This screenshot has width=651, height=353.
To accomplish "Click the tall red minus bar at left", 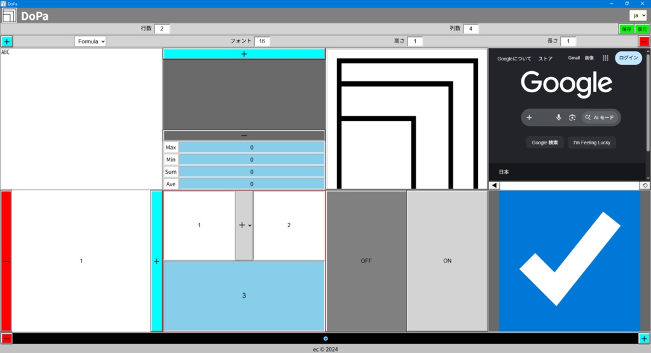I will 6,261.
